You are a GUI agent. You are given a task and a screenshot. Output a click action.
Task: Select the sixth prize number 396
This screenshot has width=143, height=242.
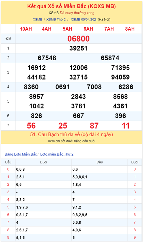(120, 116)
